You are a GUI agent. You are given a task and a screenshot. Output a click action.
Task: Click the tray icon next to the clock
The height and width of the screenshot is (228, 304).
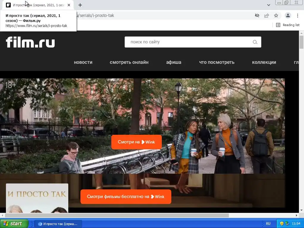(x=287, y=224)
